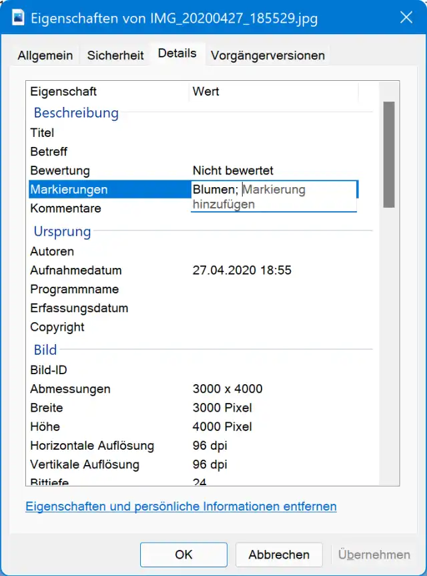Select the Titel property row
Viewport: 427px width, 576px height.
click(43, 133)
